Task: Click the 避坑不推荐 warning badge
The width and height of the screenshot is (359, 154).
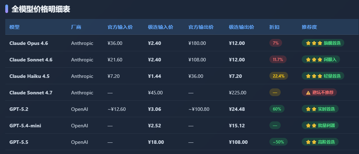Action: point(319,93)
